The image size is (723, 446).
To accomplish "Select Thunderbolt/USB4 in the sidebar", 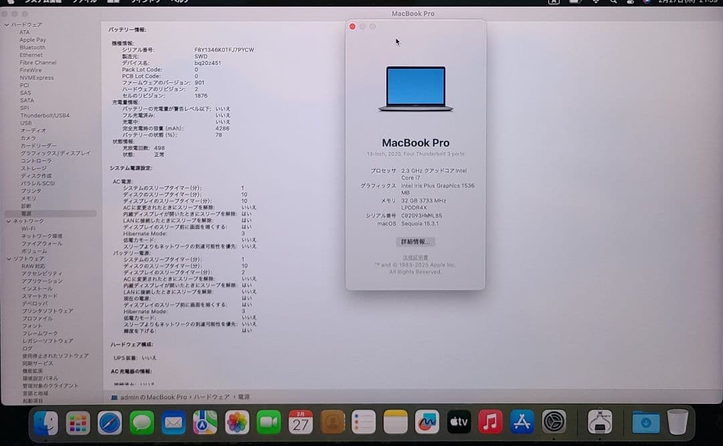I will [45, 115].
